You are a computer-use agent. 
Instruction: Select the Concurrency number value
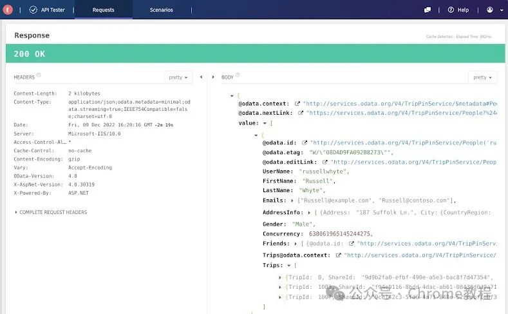pos(341,234)
